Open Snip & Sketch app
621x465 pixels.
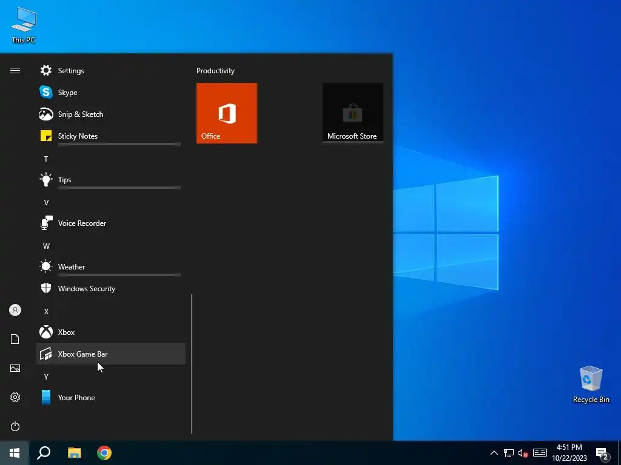click(111, 114)
